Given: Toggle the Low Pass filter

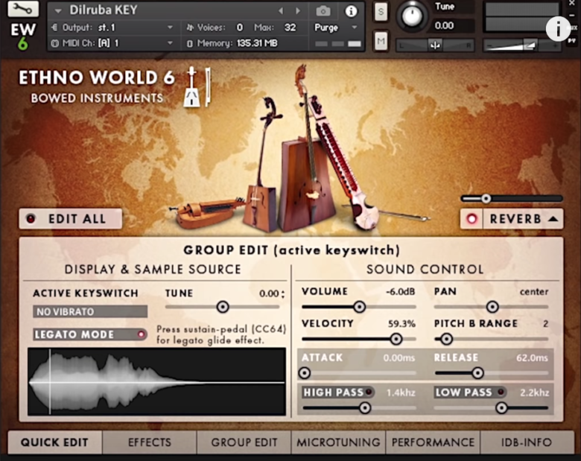Looking at the screenshot, I should [x=501, y=392].
